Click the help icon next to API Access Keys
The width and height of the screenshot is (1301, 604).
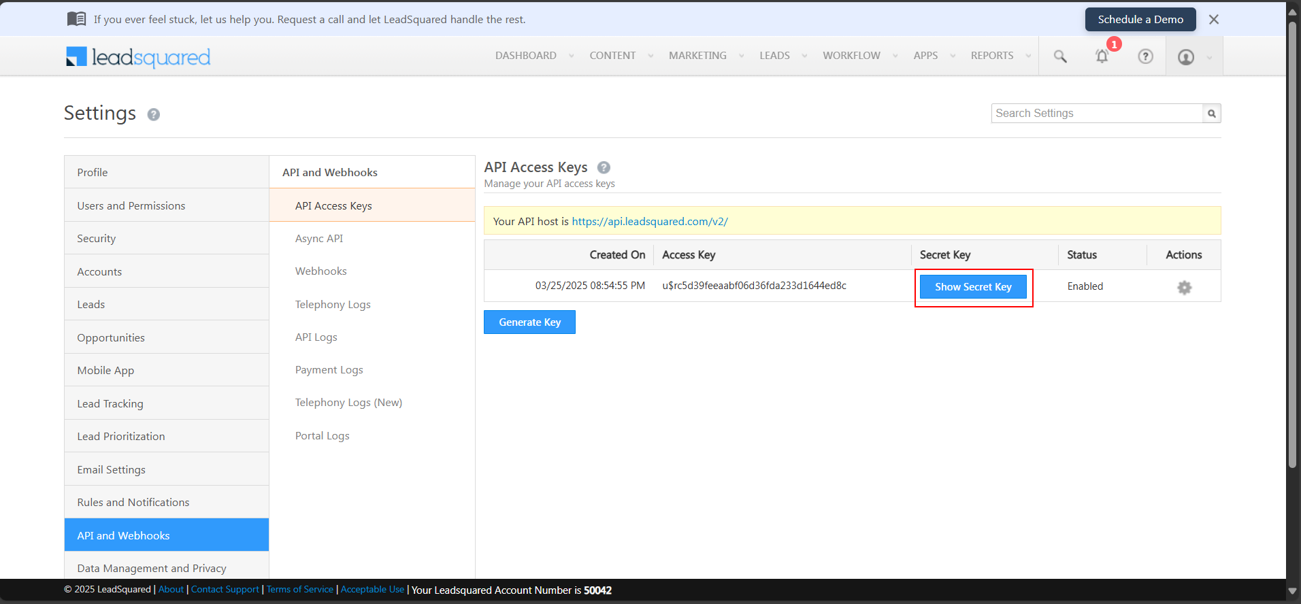coord(604,167)
